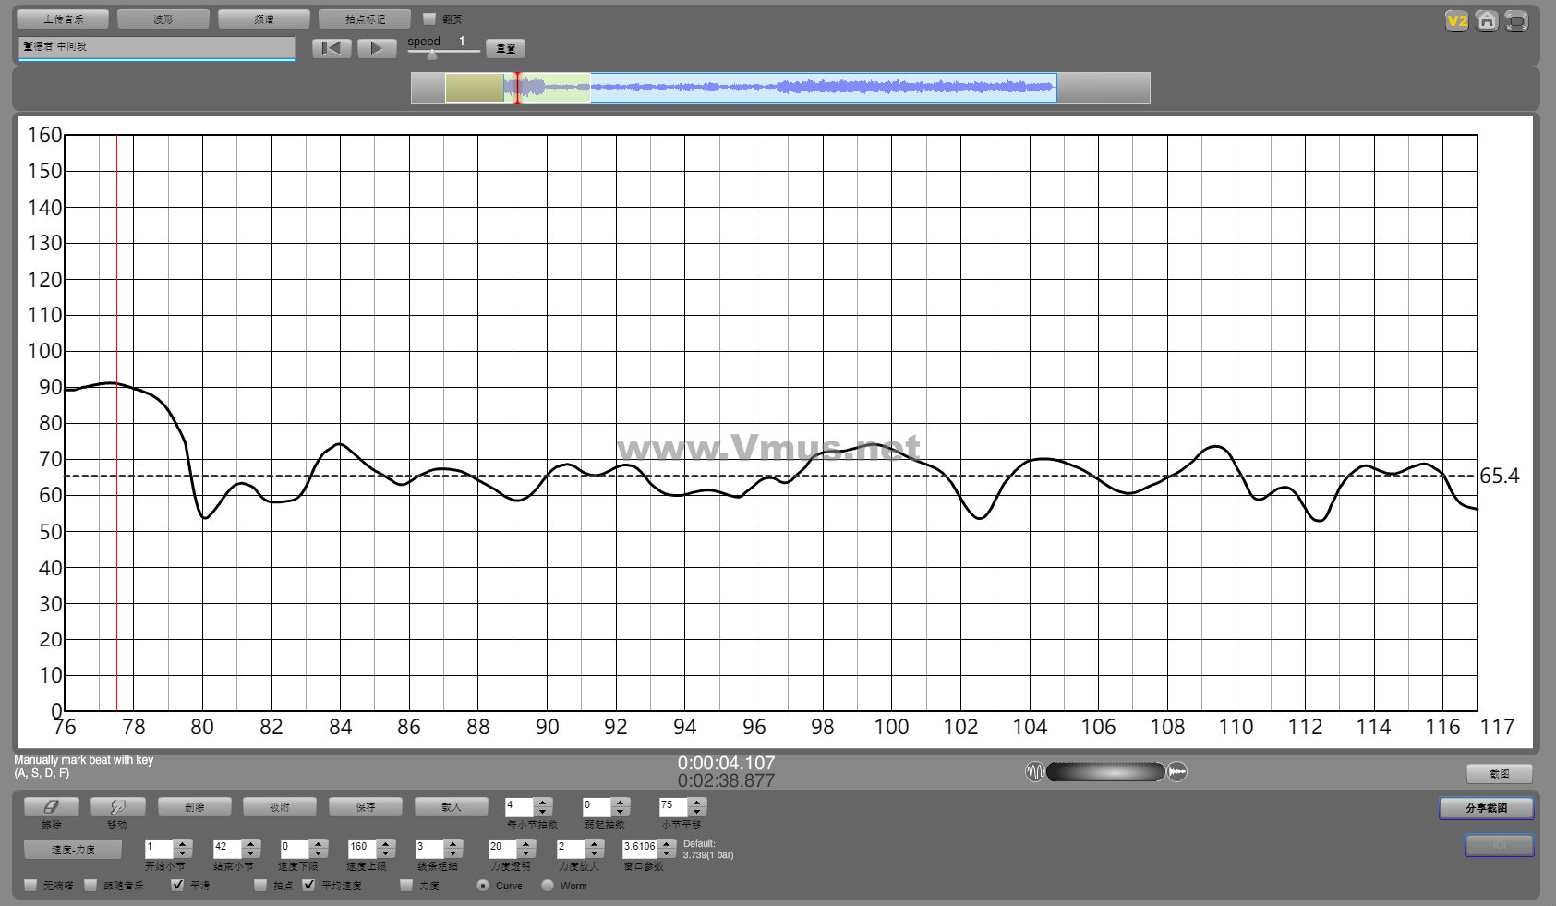Open the 波形 view
This screenshot has height=906, width=1556.
[x=163, y=18]
